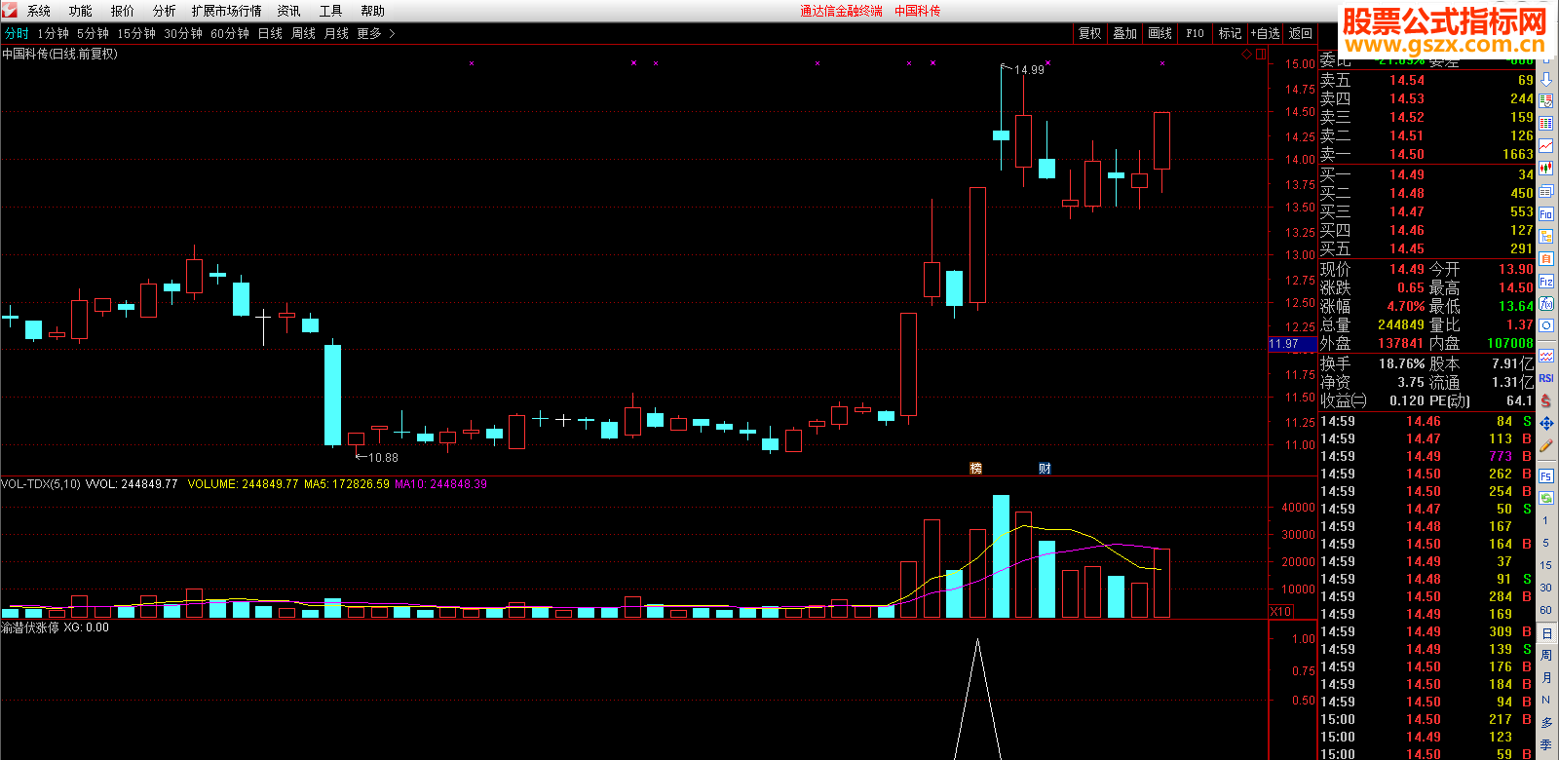Screen dimensions: 1559x760
Task: Switch to the 日线 chart tab
Action: coord(270,33)
